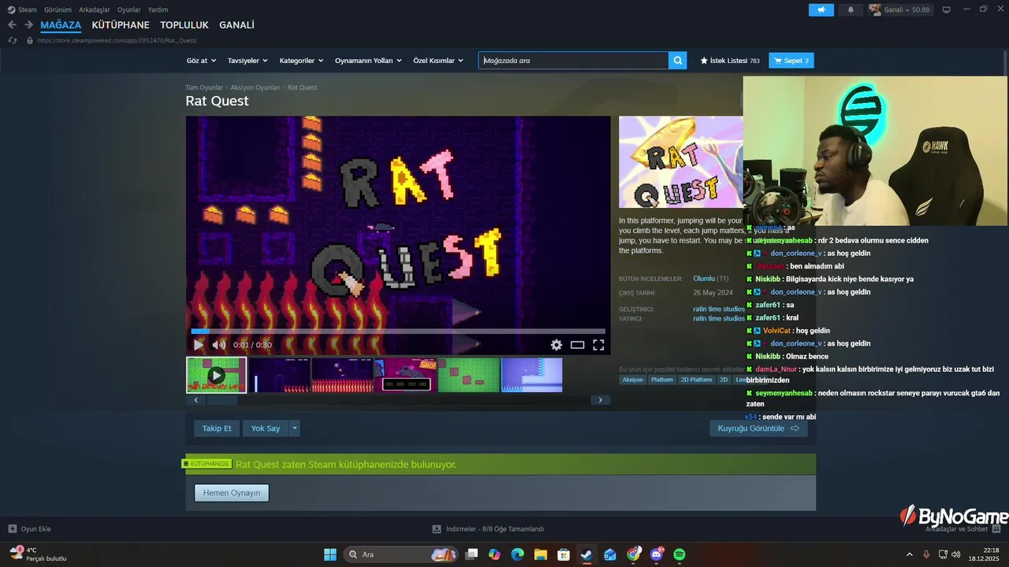Open Microsoft Store from taskbar
The image size is (1009, 567).
tap(564, 554)
